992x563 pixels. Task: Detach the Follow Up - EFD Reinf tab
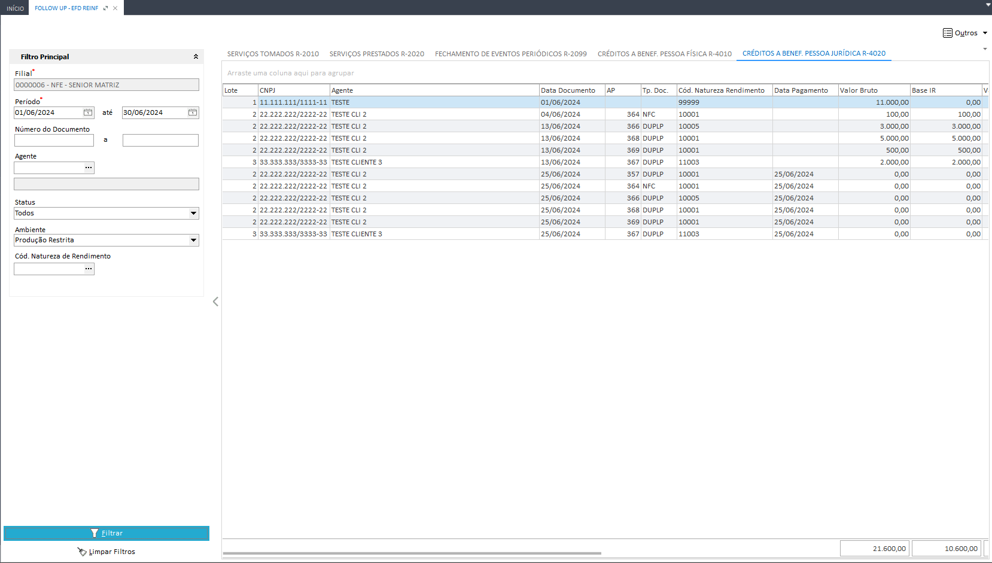[106, 8]
